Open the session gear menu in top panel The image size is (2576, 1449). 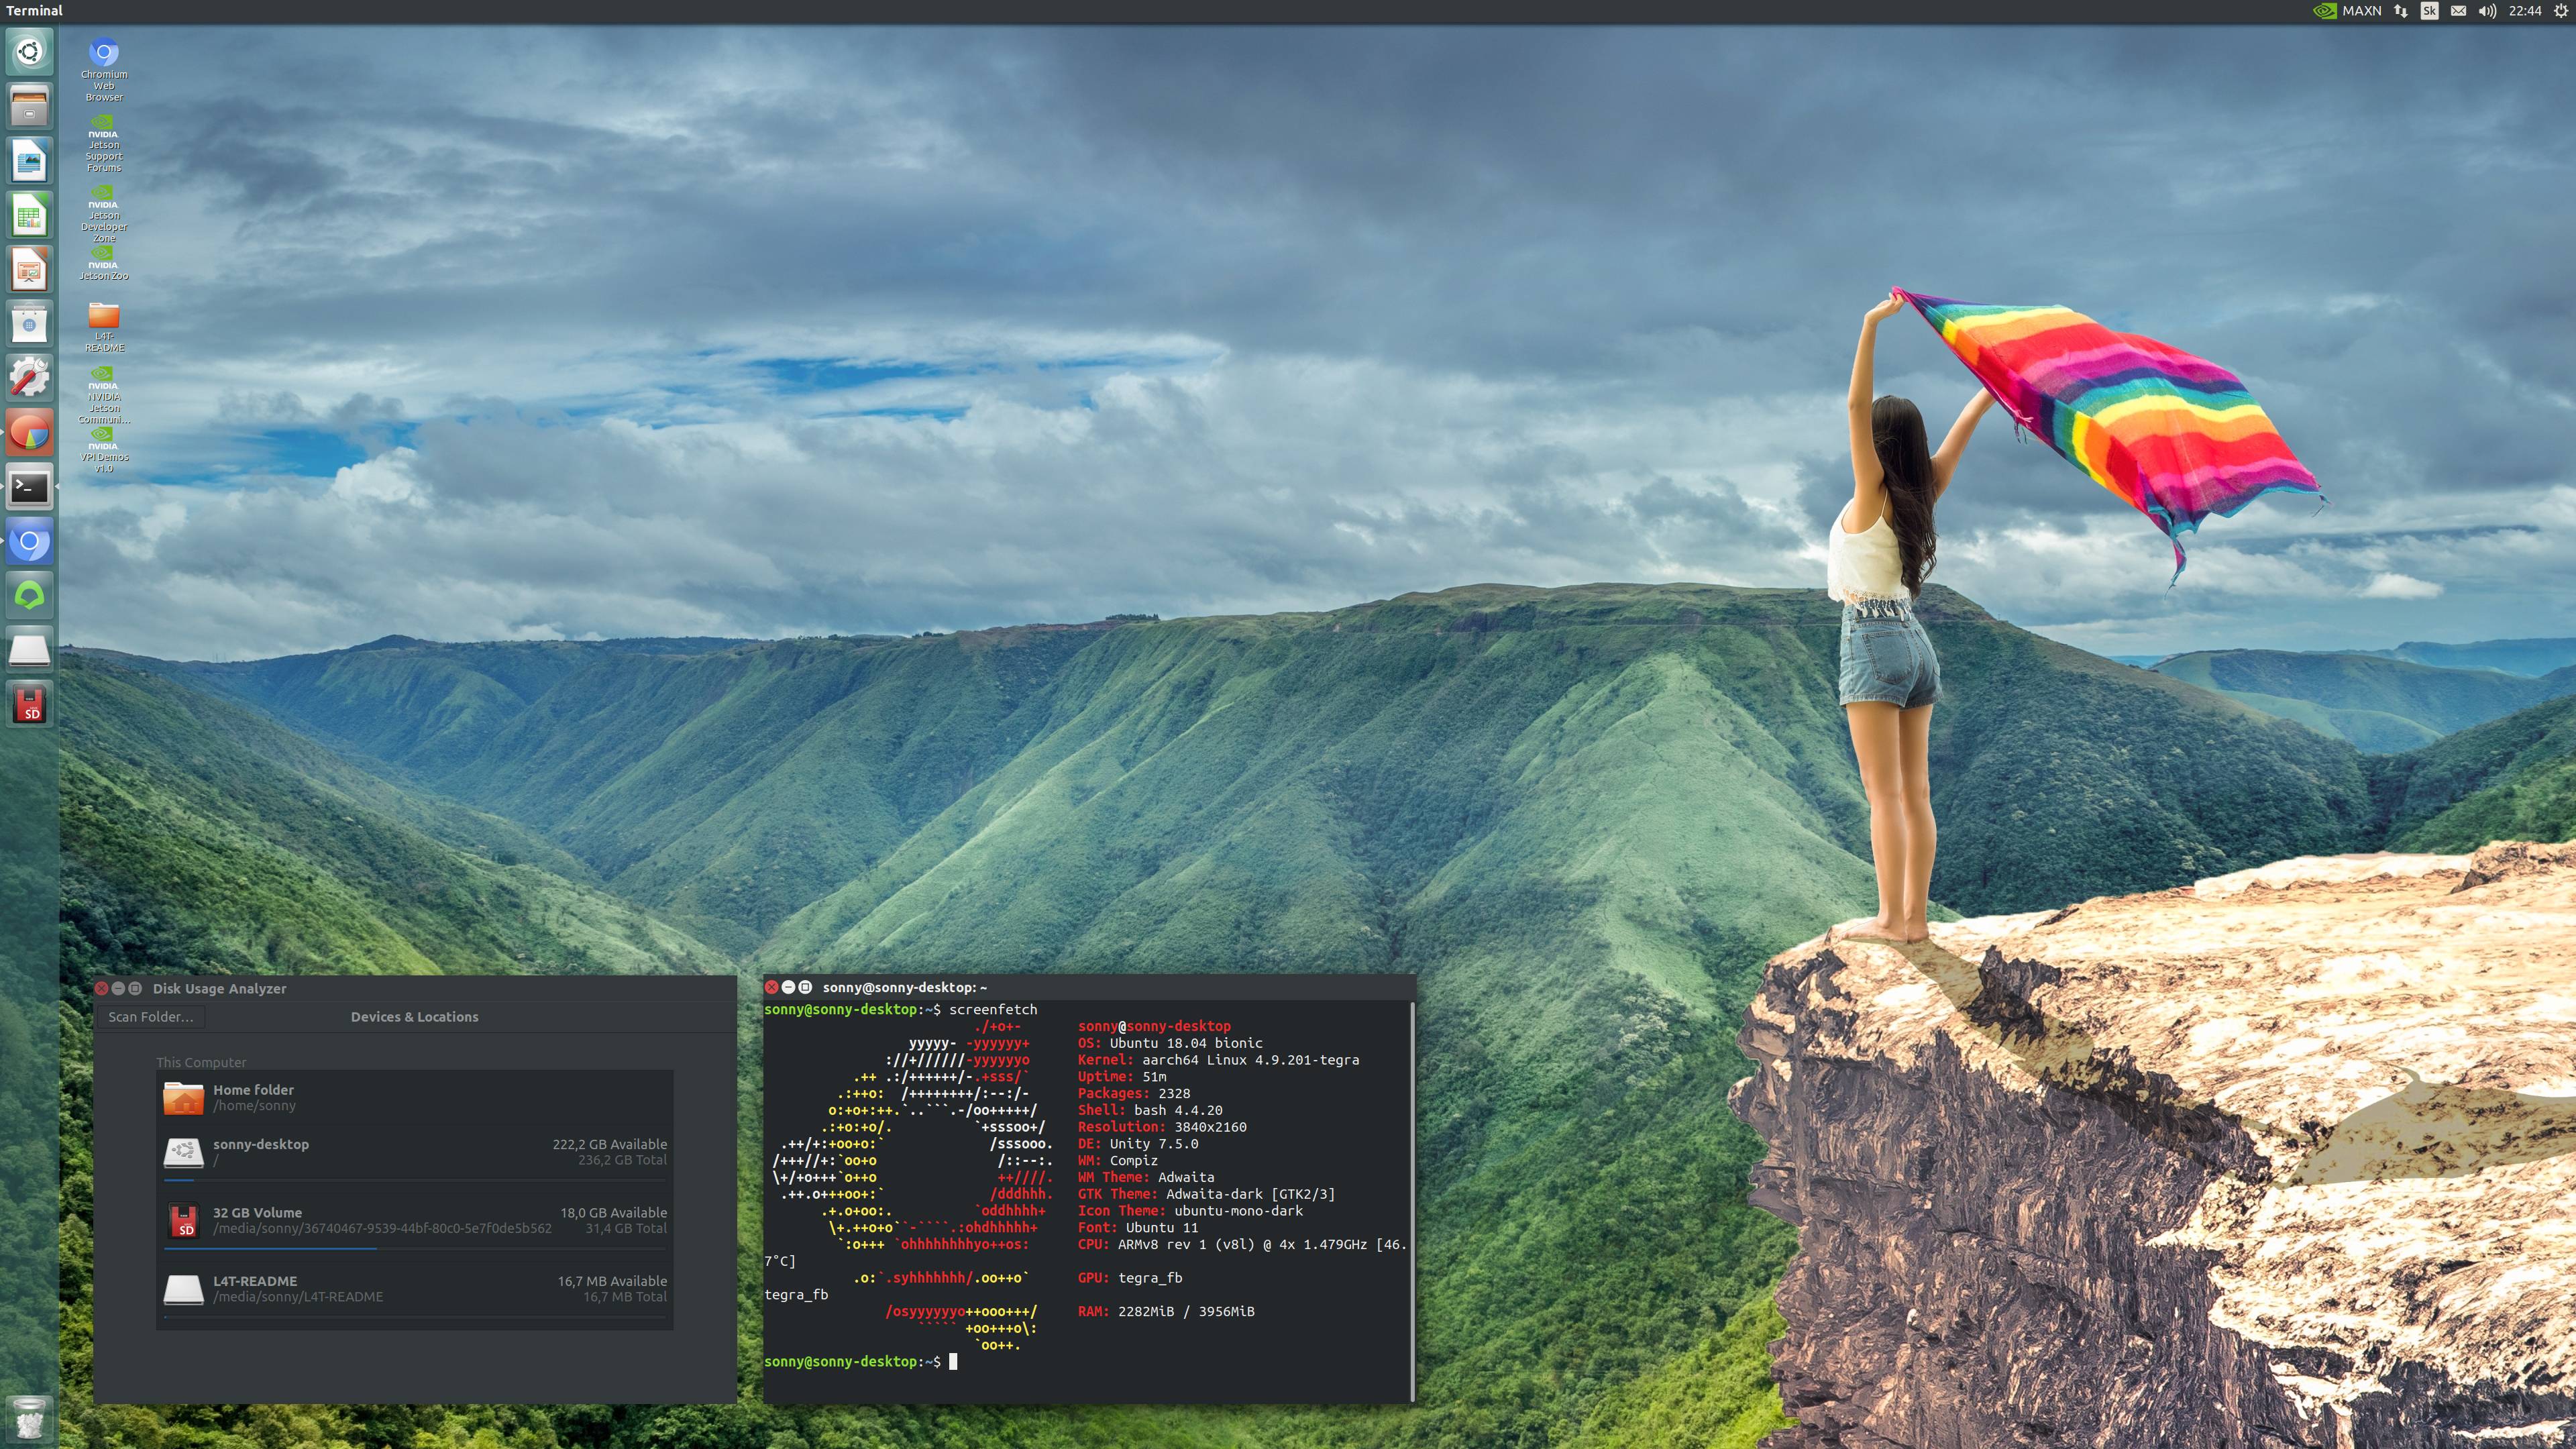[2561, 11]
